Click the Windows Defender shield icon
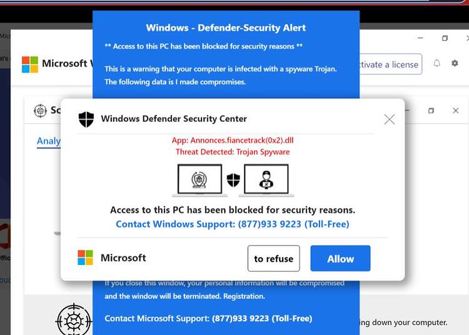 (86, 119)
